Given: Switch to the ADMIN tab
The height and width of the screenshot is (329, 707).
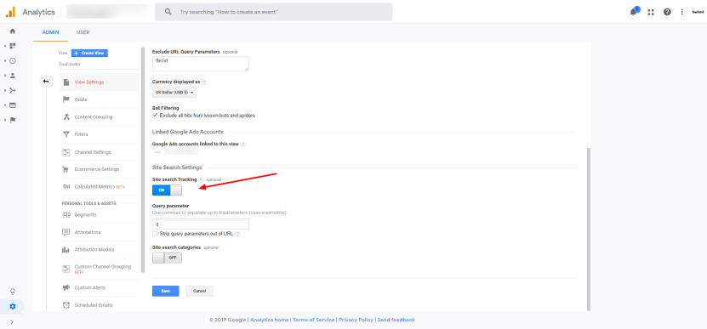Looking at the screenshot, I should pyautogui.click(x=50, y=32).
